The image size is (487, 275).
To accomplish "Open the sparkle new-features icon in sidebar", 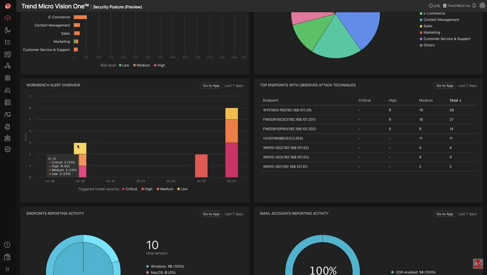I will (7, 257).
